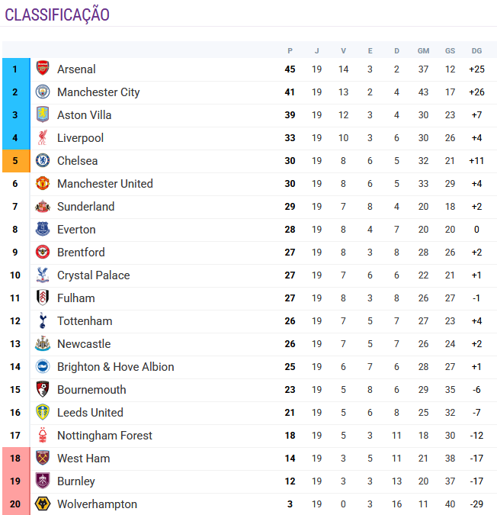This screenshot has width=497, height=515.
Task: Click the red position 18 relegation badge
Action: click(x=15, y=459)
